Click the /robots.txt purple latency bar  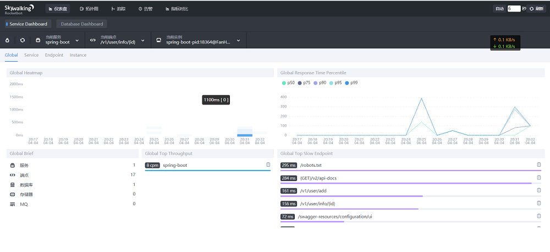pyautogui.click(x=411, y=170)
